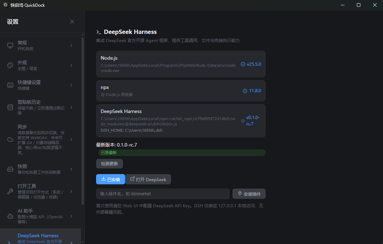383x244 pixels.
Task: Click the Node.js path text
Action: 168,68
